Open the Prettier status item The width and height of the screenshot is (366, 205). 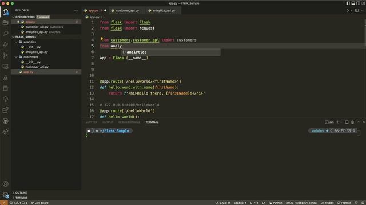click(344, 203)
